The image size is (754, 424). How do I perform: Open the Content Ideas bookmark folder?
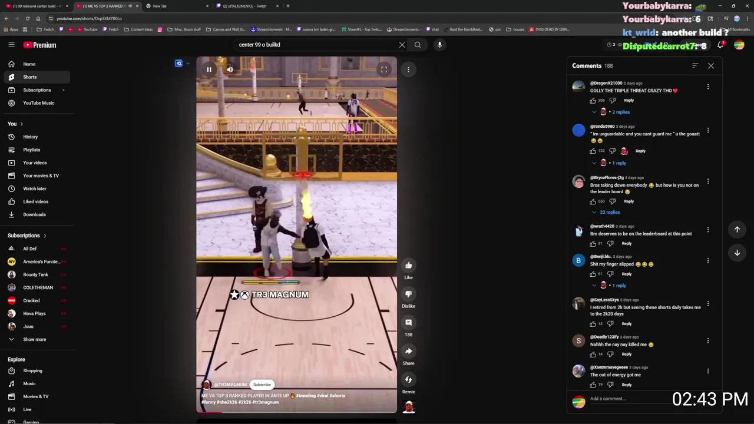pos(138,29)
